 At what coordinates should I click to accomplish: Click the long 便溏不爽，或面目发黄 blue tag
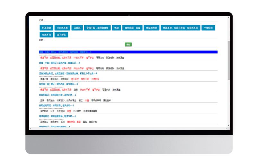181,28
